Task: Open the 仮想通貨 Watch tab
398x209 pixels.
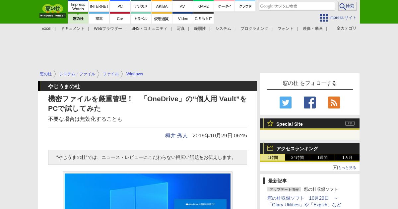Action: [162, 18]
